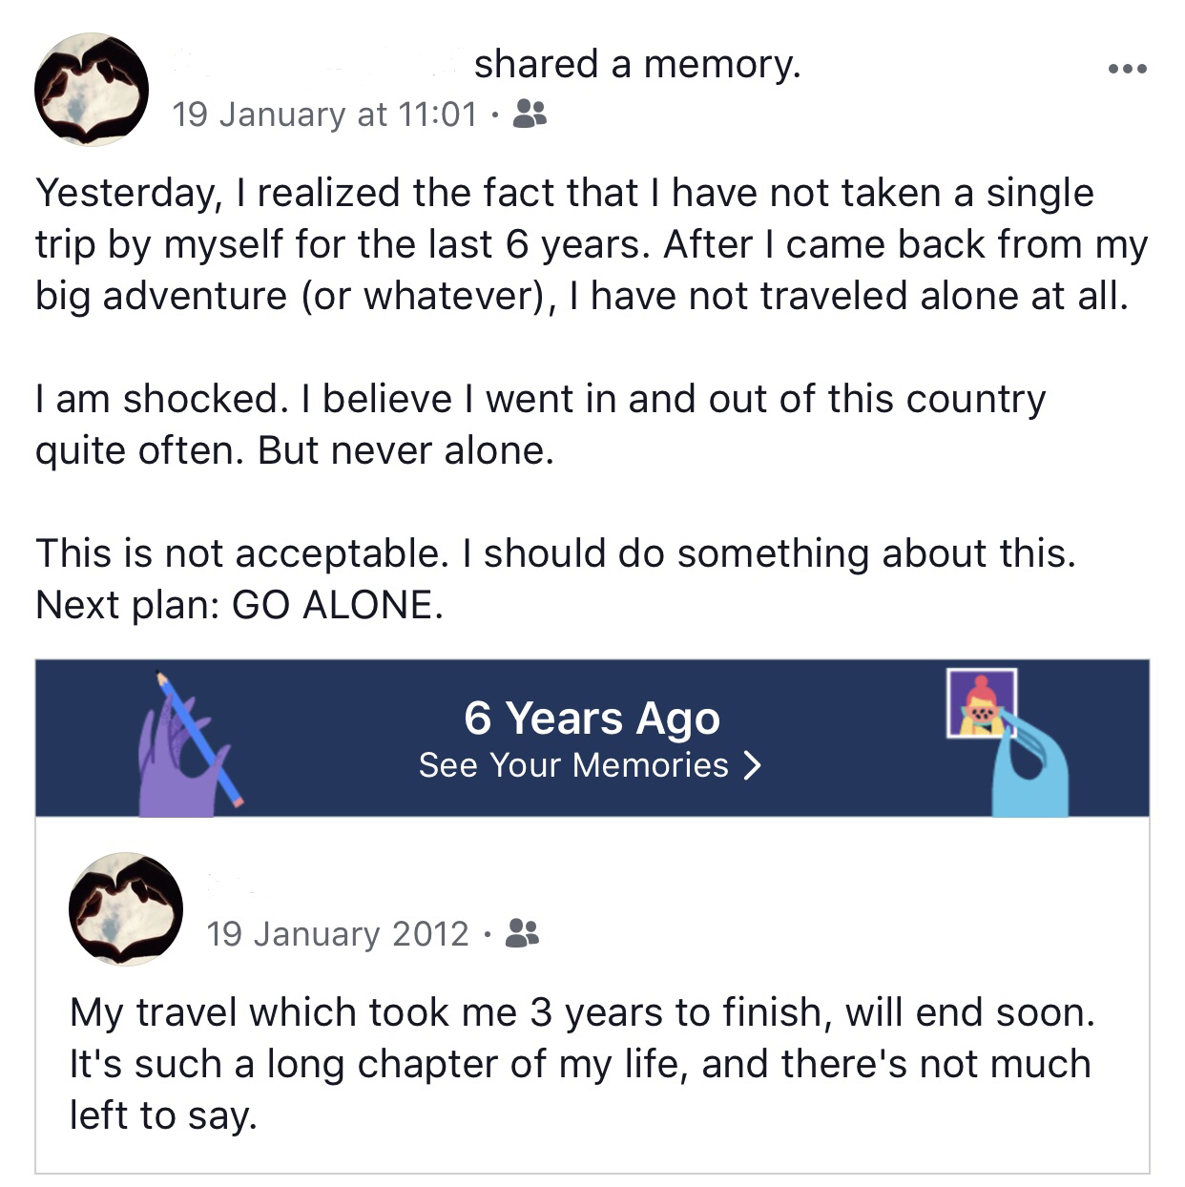The image size is (1185, 1187).
Task: Click the dark blue memories banner background
Action: (592, 738)
